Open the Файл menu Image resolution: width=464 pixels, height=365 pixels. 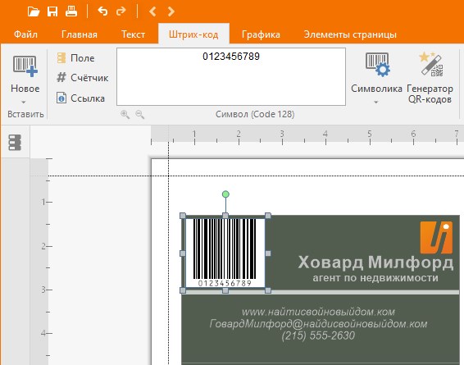[25, 34]
